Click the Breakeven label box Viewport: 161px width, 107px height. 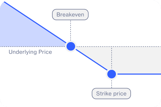(70, 15)
